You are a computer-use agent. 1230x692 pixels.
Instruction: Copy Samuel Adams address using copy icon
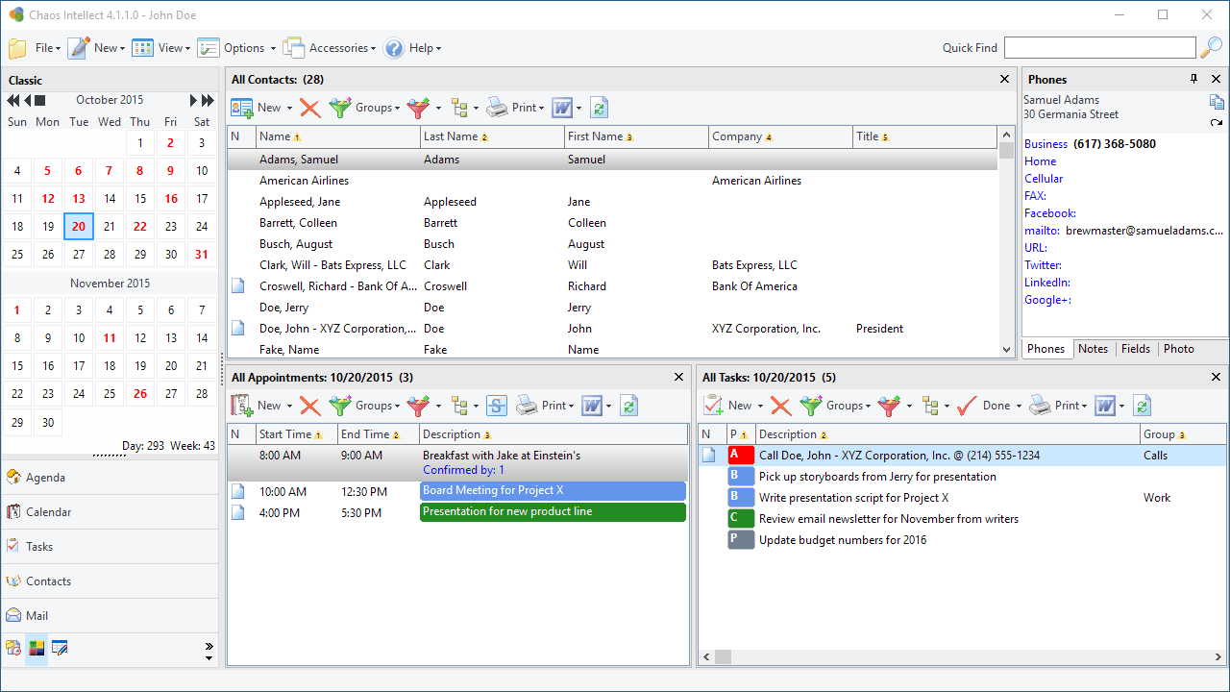click(1217, 102)
